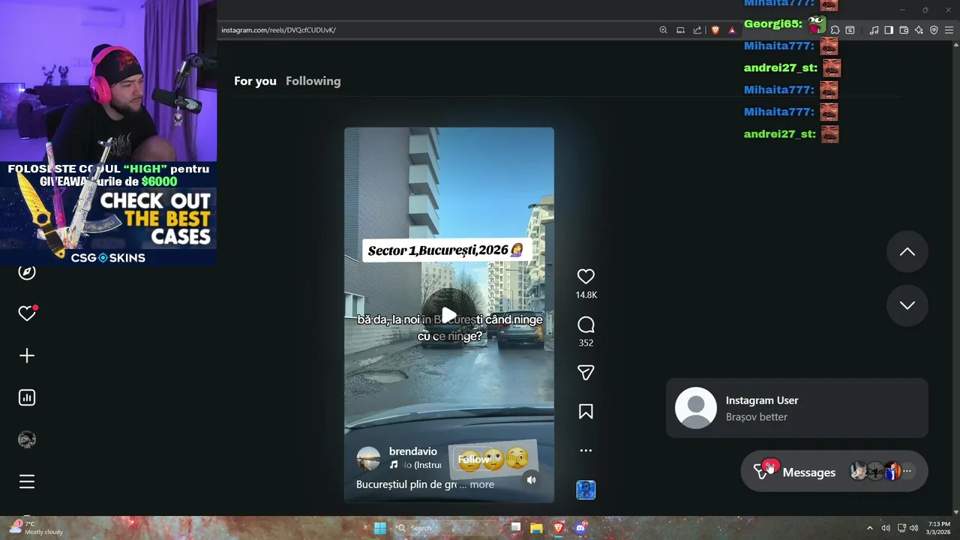Open File Explorer from the taskbar
This screenshot has height=540, width=960.
click(536, 528)
